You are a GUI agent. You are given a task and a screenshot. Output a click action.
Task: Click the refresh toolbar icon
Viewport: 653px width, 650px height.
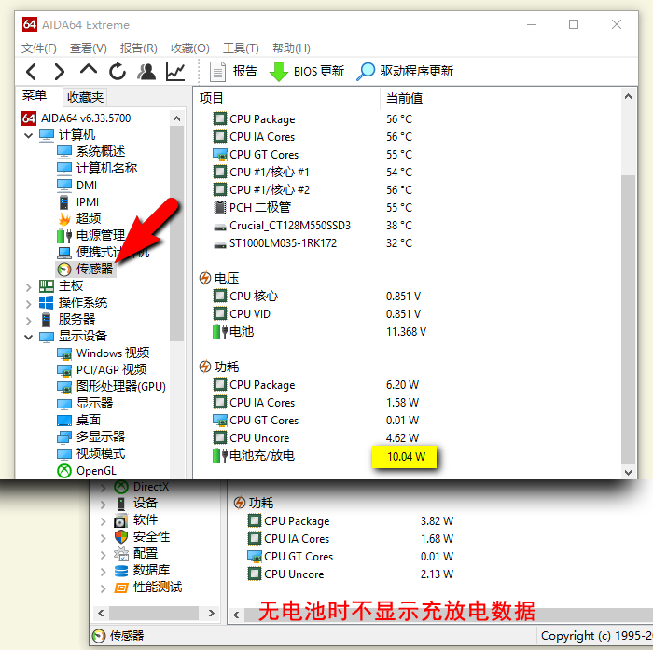click(x=118, y=72)
